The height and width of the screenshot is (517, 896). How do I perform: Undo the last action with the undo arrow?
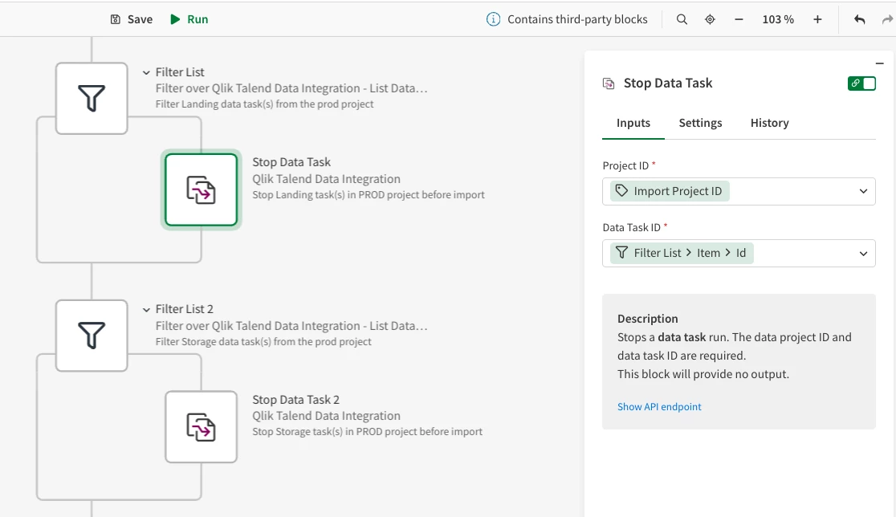pyautogui.click(x=859, y=19)
